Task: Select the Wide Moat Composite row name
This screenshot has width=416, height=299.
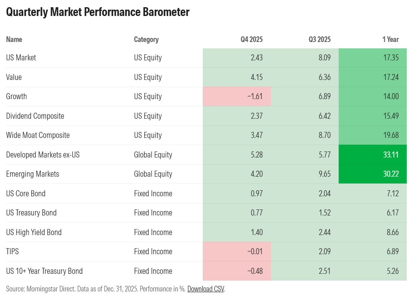Action: 38,135
